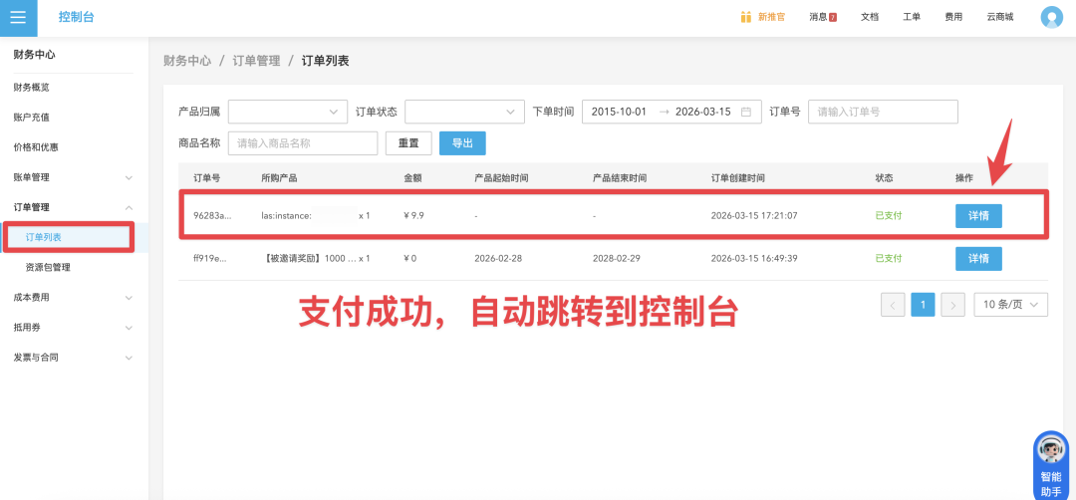Screen dimensions: 1076x500
Task: Click the hamburger menu icon
Action: [x=18, y=17]
